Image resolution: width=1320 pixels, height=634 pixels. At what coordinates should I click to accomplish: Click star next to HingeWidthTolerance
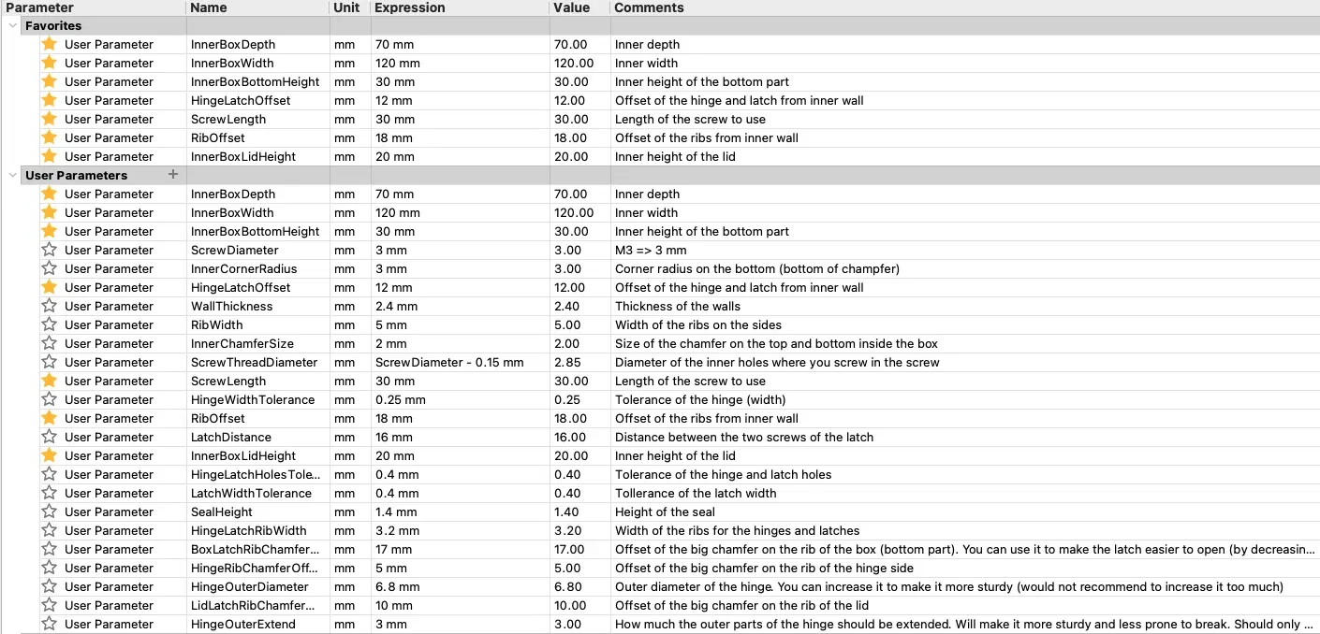pyautogui.click(x=50, y=399)
